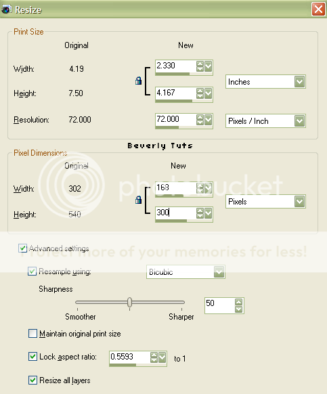
Task: Open the Print Size New Height slider arrow
Action: coord(208,93)
